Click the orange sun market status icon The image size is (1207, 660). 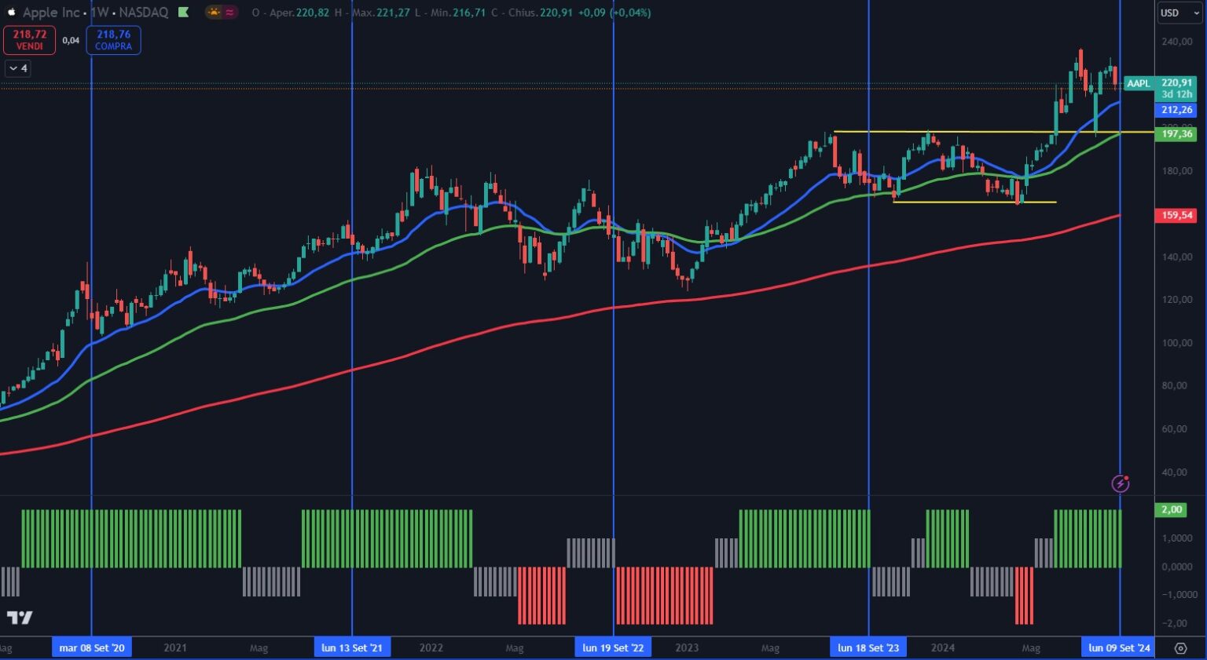(x=213, y=13)
